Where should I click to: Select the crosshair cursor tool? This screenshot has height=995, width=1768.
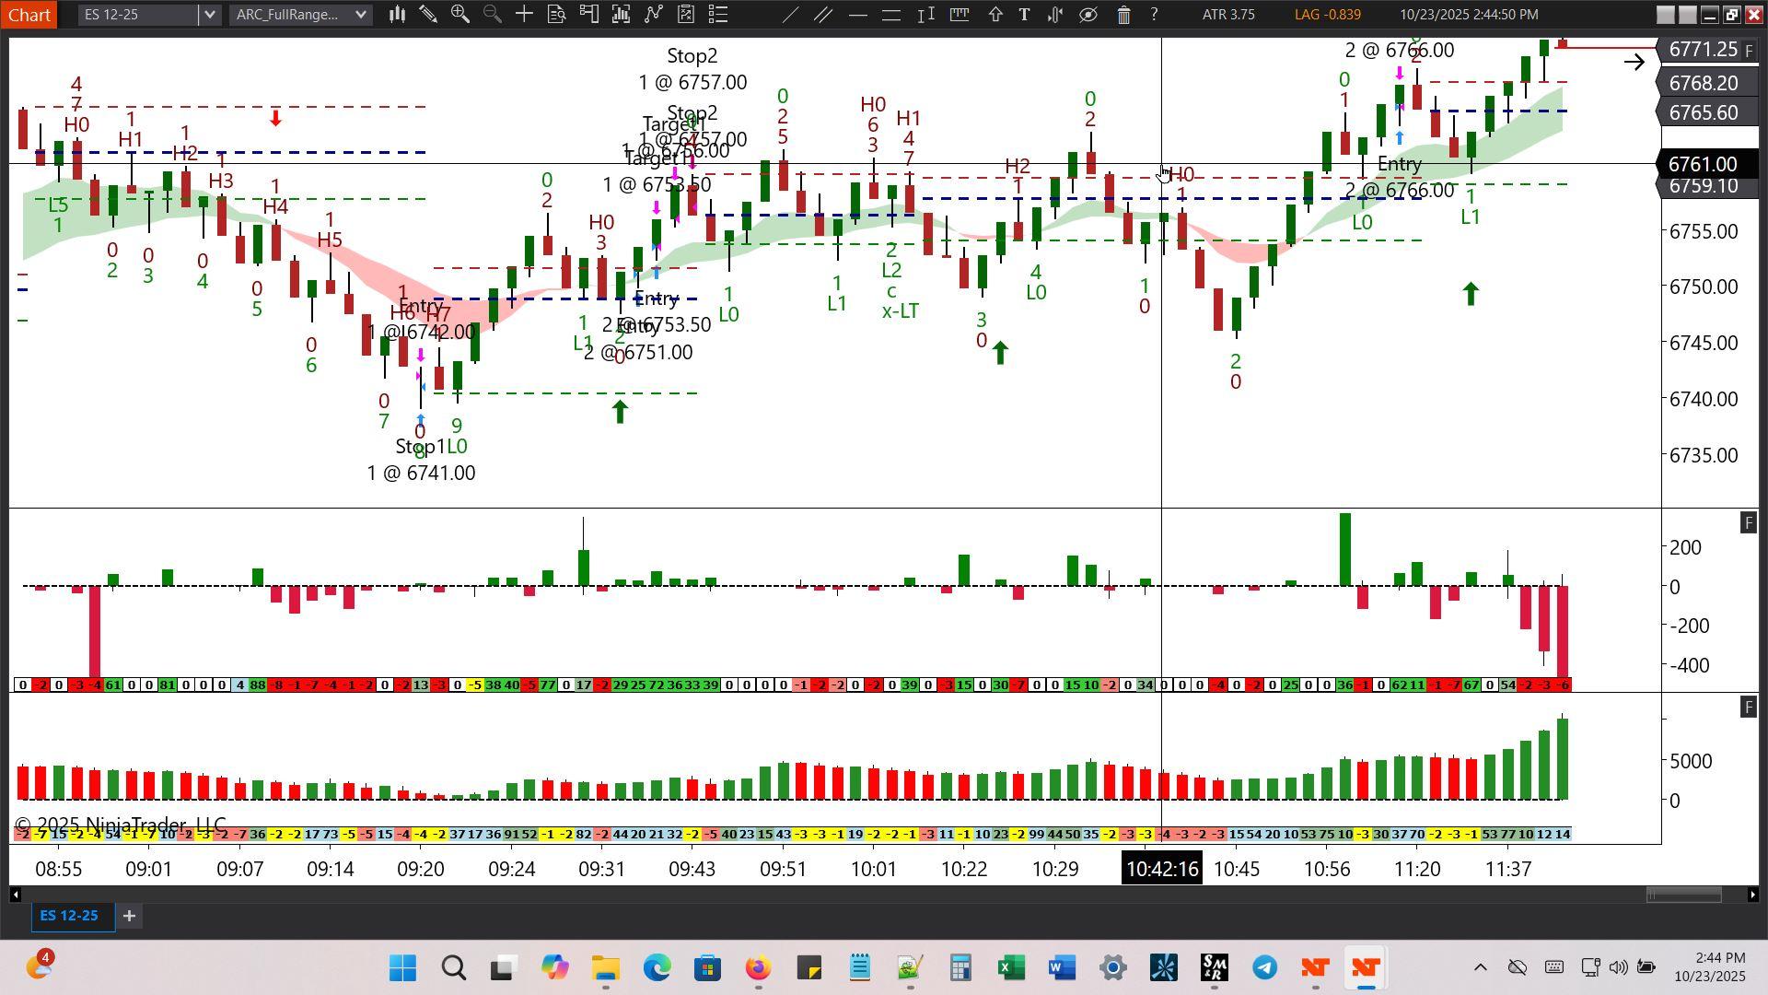(524, 15)
